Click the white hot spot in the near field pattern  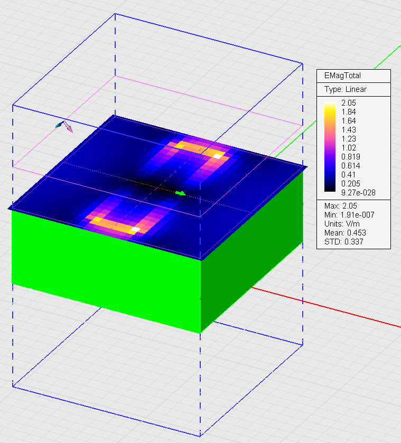135,230
